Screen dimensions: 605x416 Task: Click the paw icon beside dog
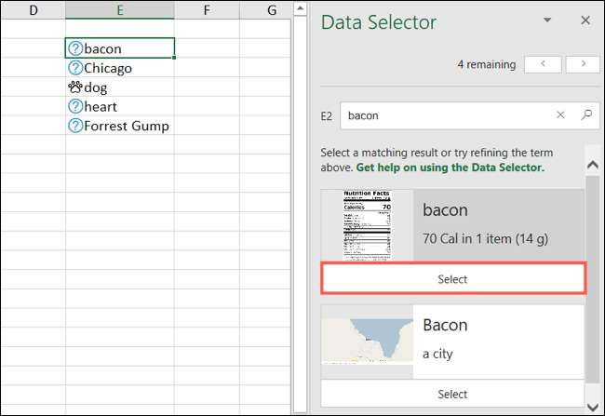coord(75,87)
